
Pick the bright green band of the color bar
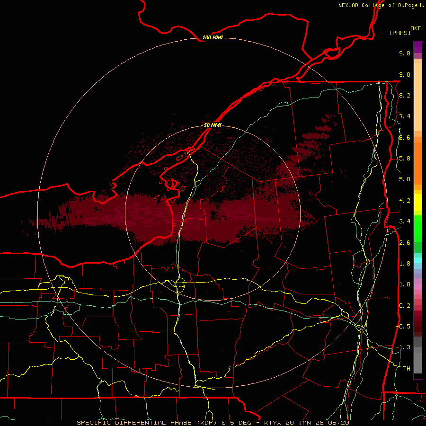[418, 229]
